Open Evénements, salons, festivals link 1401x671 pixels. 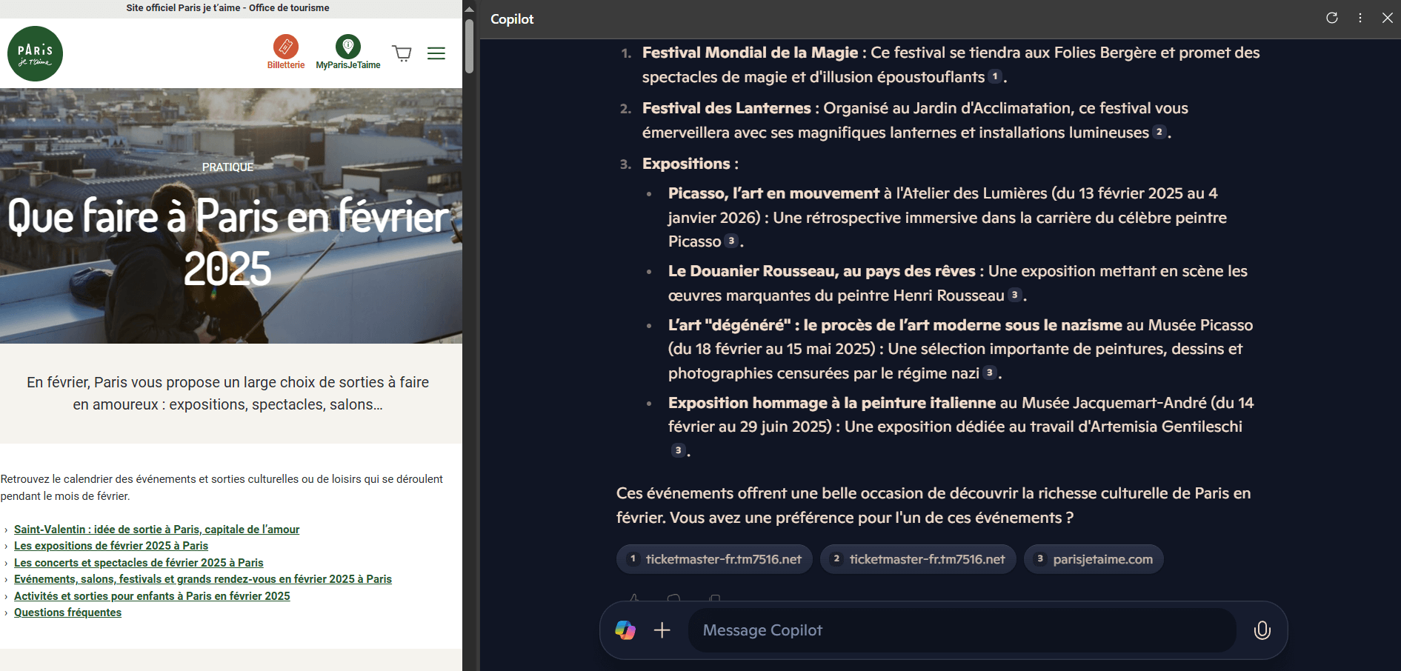203,579
